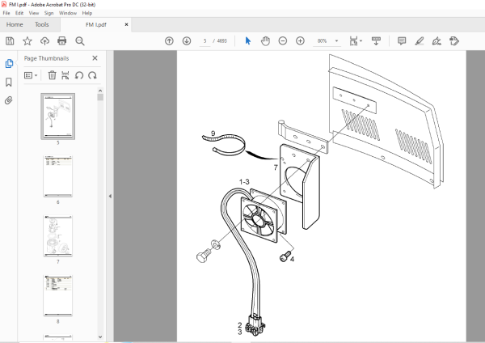Select the Highlight text pen tool
Image resolution: width=485 pixels, height=343 pixels.
coord(419,41)
